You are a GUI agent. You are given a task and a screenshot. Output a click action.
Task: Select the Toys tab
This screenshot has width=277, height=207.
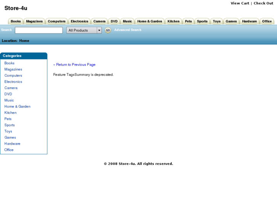click(x=216, y=21)
